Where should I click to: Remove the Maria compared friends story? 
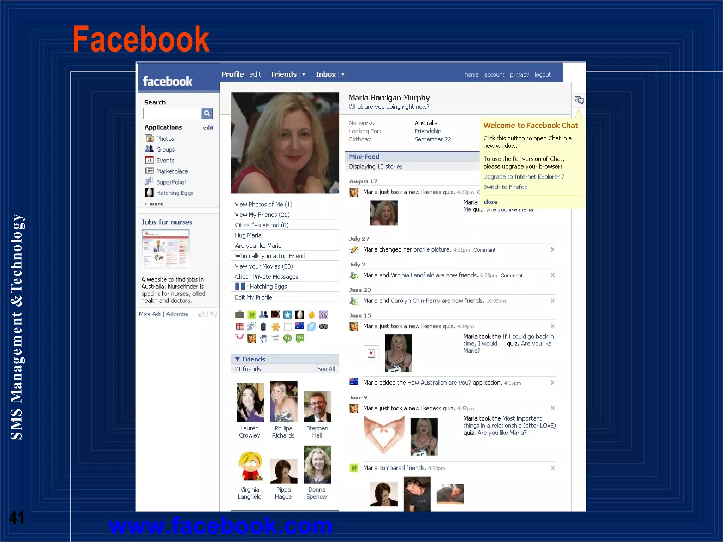point(552,468)
